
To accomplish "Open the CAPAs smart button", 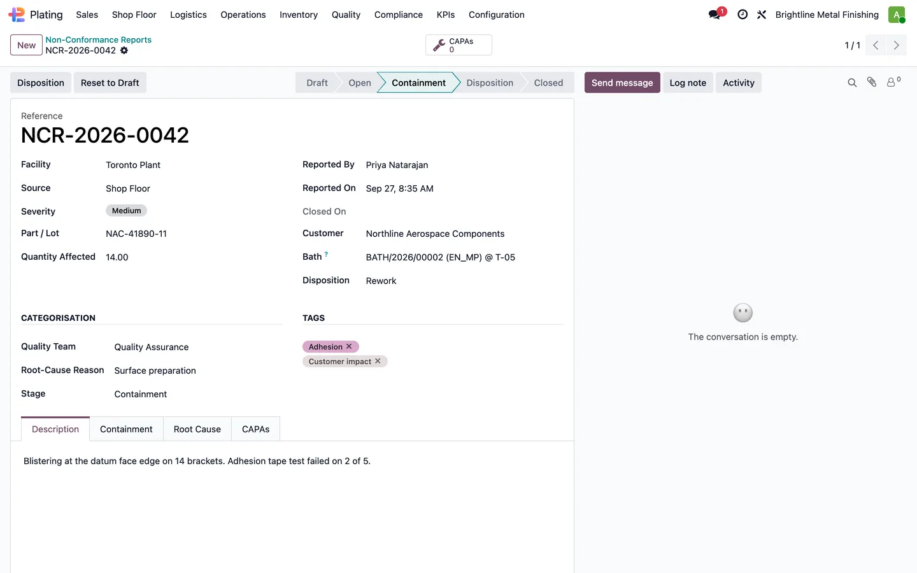I will 458,45.
